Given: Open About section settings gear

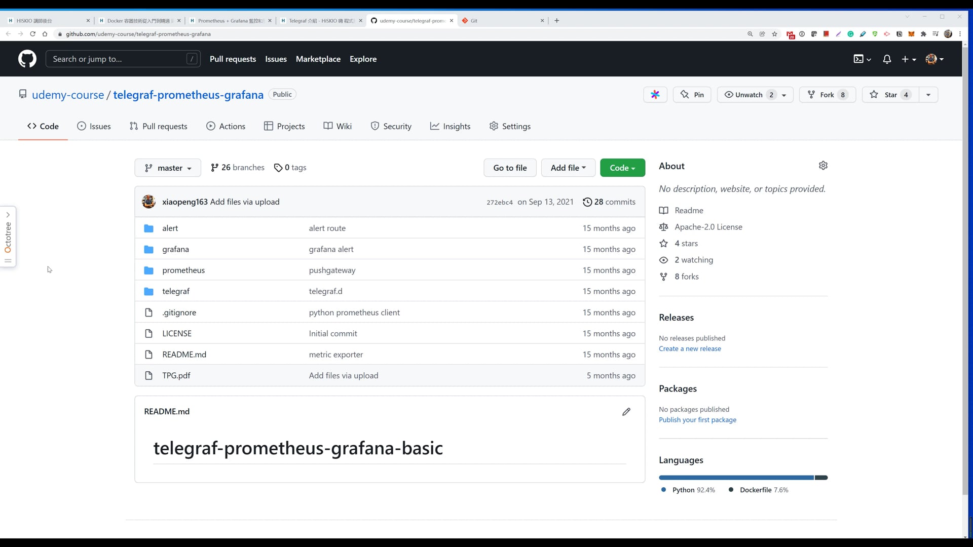Looking at the screenshot, I should [823, 166].
